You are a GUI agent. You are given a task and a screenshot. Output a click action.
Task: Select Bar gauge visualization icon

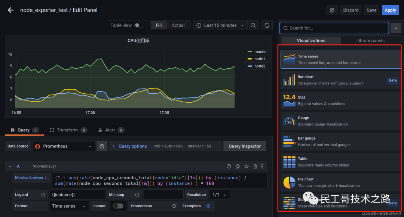pyautogui.click(x=289, y=142)
